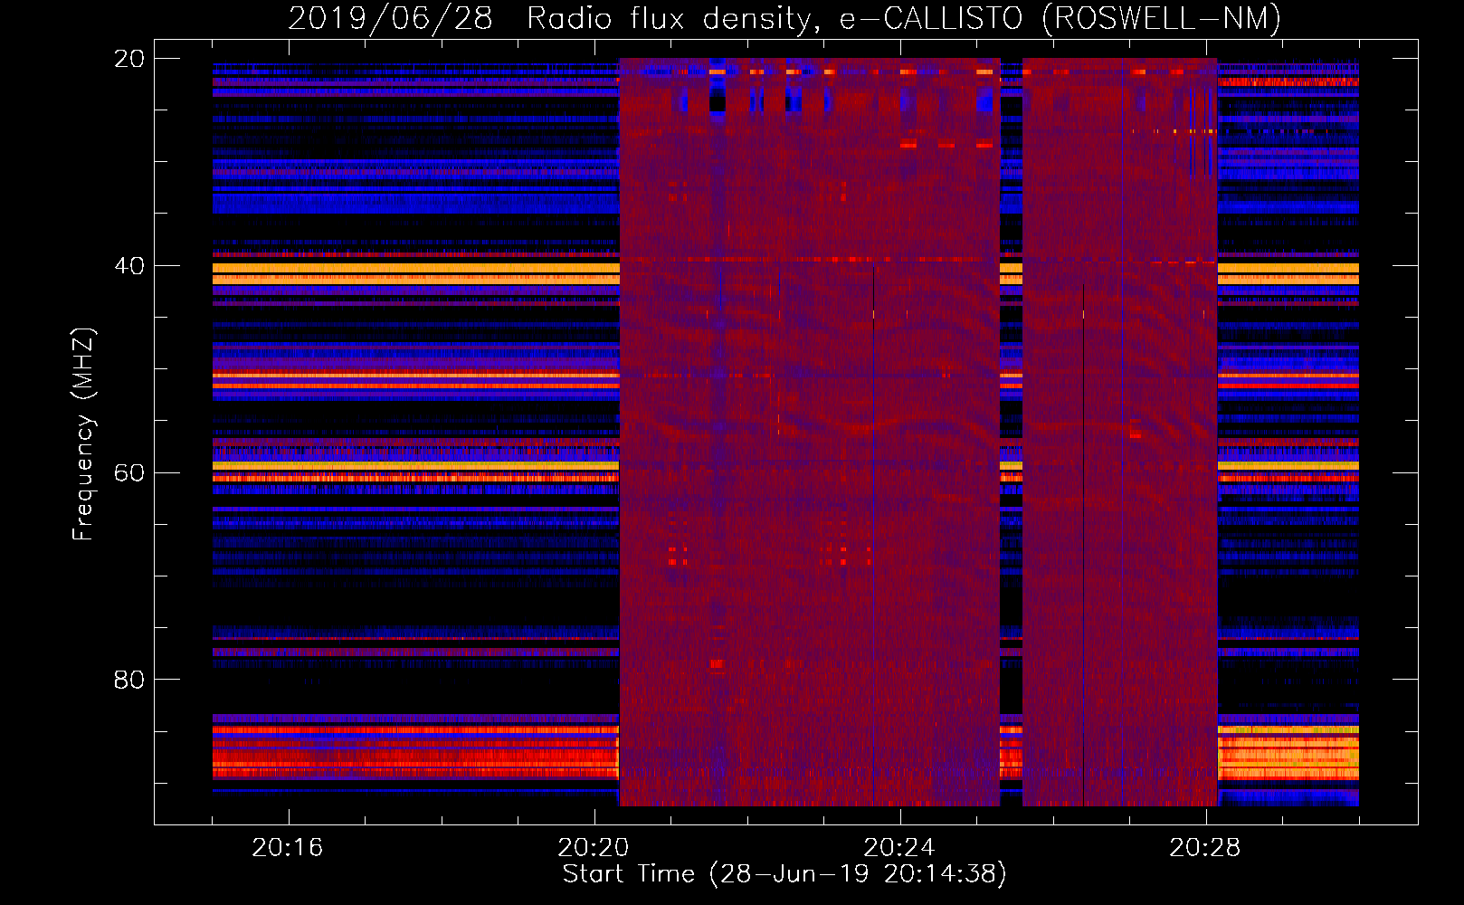Viewport: 1464px width, 905px height.
Task: Click the 'Start Time (28-Jun-19 20:14:38)' label
Action: [784, 874]
